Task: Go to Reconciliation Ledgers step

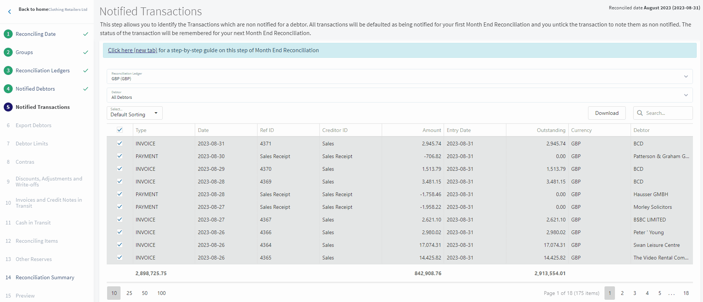Action: (43, 70)
